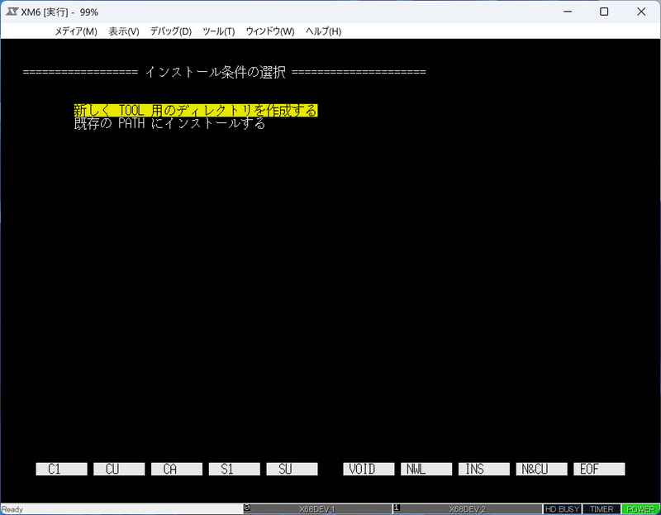Click the floppy drive 0 icon in status bar
This screenshot has height=515, width=661.
247,508
